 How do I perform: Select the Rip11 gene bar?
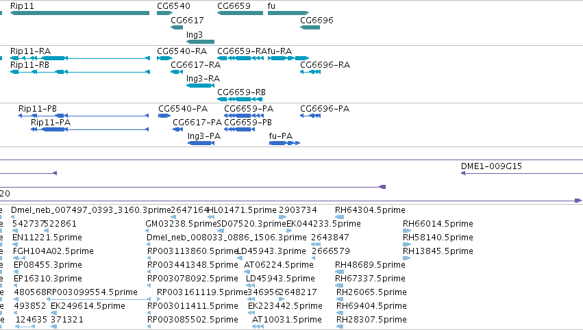click(x=79, y=13)
